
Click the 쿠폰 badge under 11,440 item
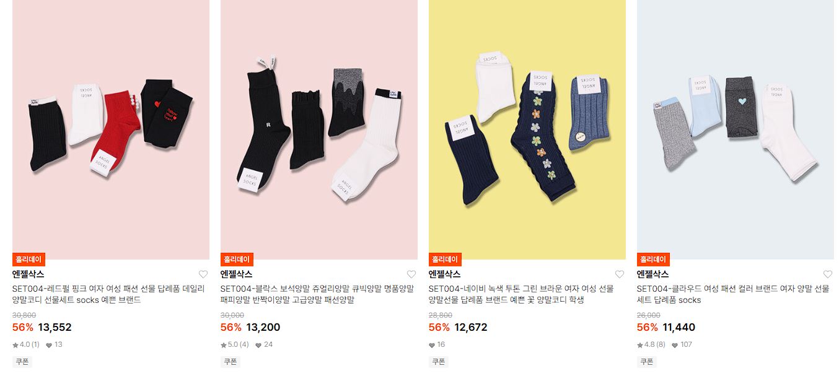(647, 362)
